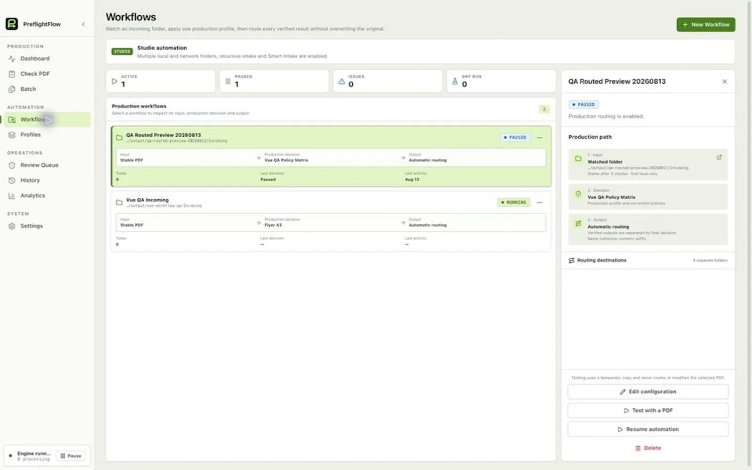Click the Vue QA Policy Matrix decision step
Screen dimensions: 752x470
(648, 196)
